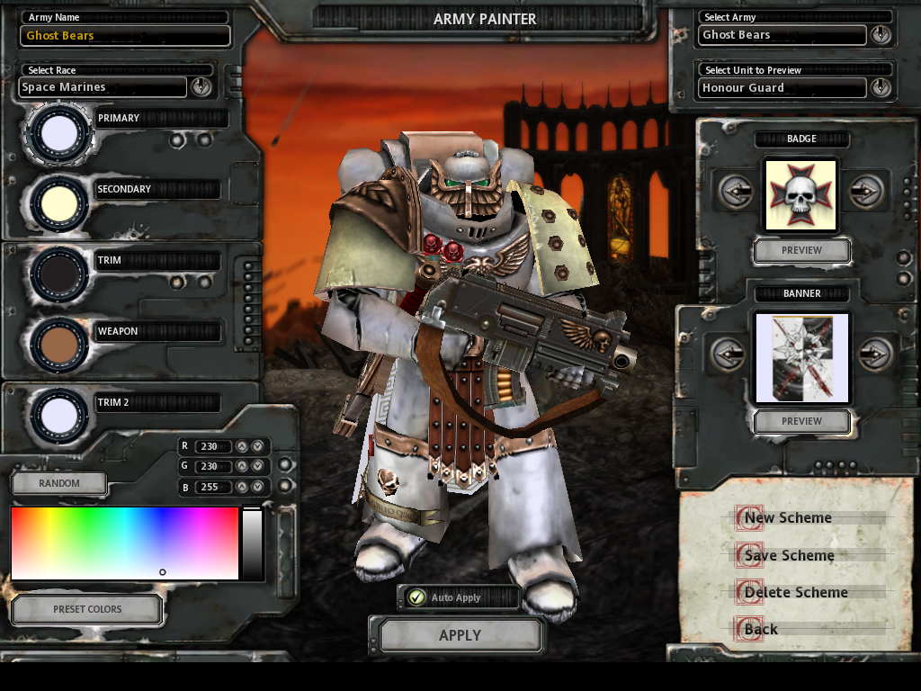This screenshot has width=921, height=691.
Task: Open the Select Race dropdown arrow
Action: click(x=201, y=87)
